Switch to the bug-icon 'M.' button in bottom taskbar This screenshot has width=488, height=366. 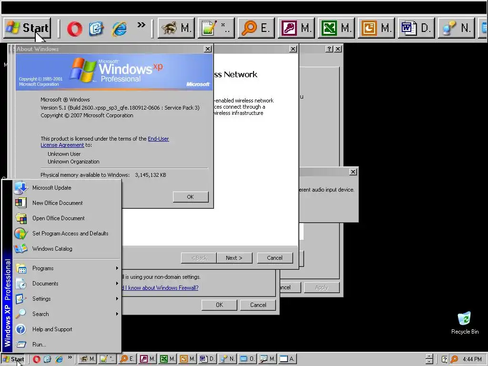pyautogui.click(x=87, y=359)
